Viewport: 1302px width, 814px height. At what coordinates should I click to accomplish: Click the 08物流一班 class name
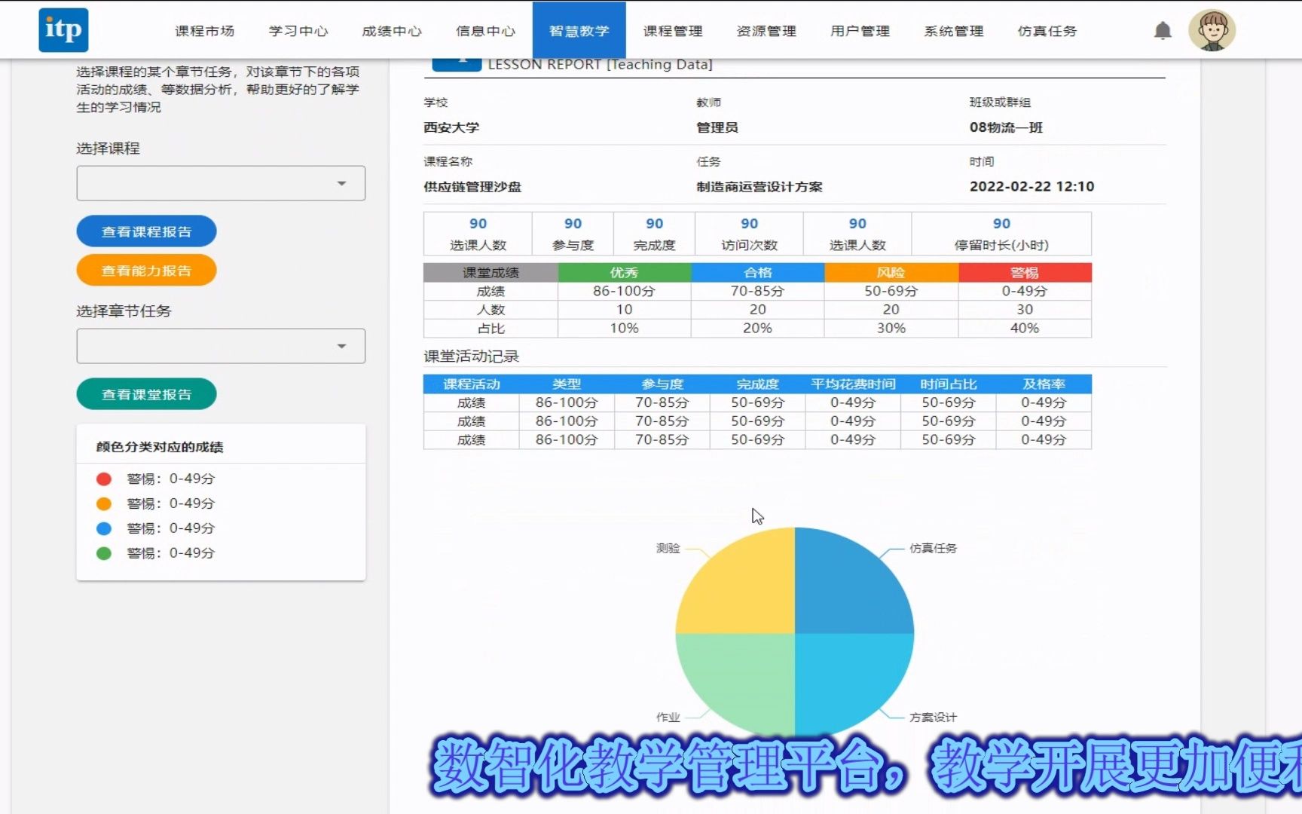coord(1006,127)
